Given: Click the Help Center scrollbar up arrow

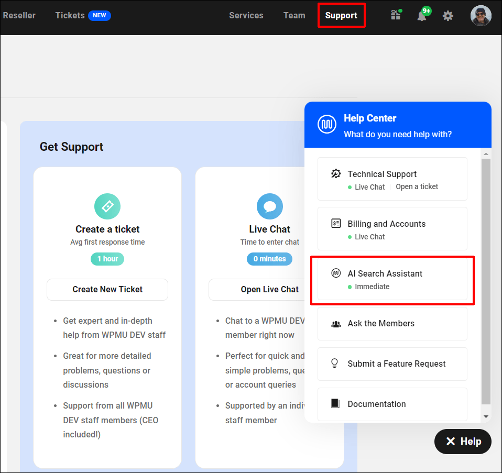Looking at the screenshot, I should point(486,154).
